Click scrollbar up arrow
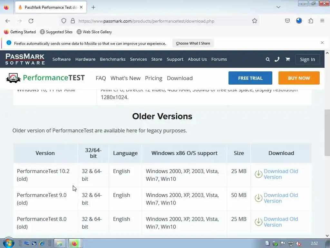This screenshot has width=330, height=248. pos(327,53)
